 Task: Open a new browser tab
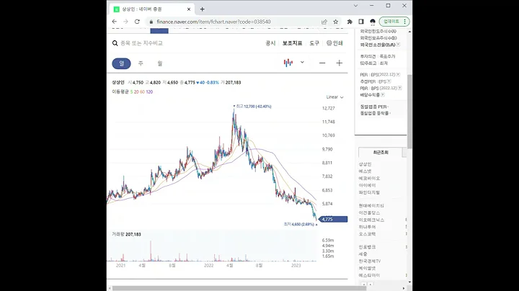tap(203, 9)
